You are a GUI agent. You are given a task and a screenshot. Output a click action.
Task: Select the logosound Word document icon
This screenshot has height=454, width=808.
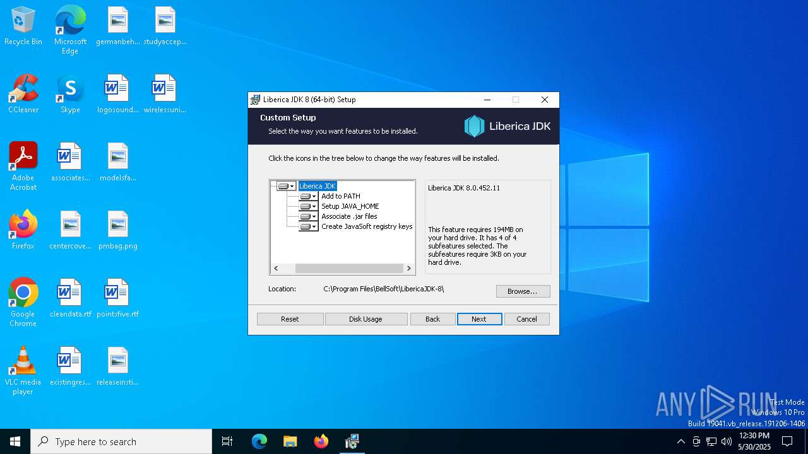(x=118, y=95)
